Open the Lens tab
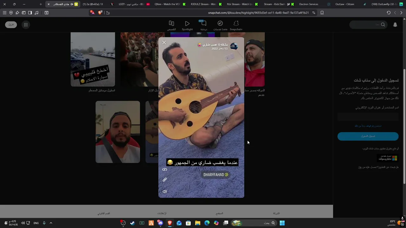406x228 pixels. pyautogui.click(x=220, y=25)
